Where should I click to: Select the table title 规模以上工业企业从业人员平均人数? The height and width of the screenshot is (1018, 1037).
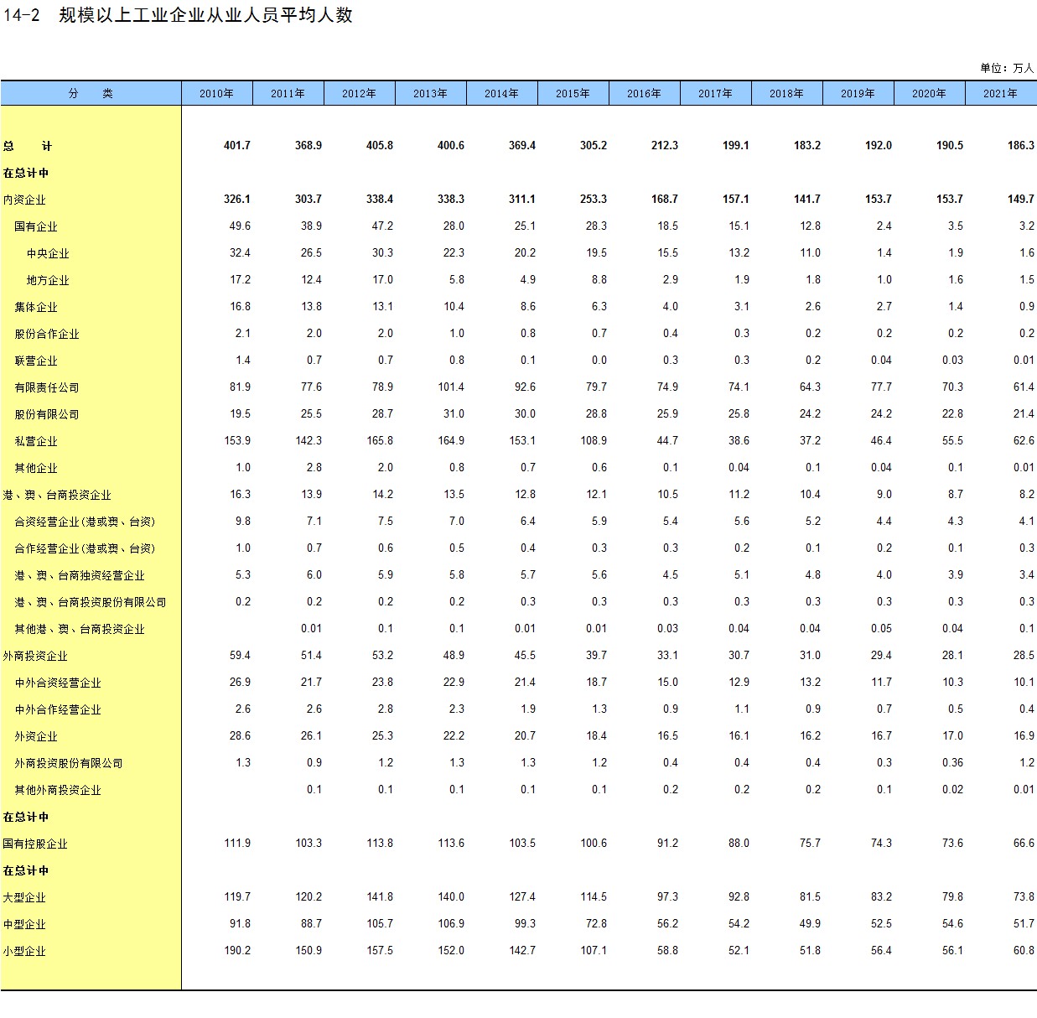click(x=205, y=15)
